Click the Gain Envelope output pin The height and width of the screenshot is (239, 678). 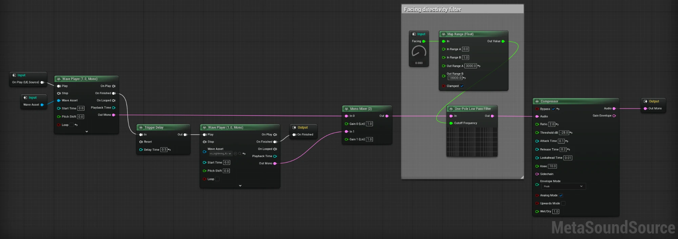pyautogui.click(x=614, y=116)
